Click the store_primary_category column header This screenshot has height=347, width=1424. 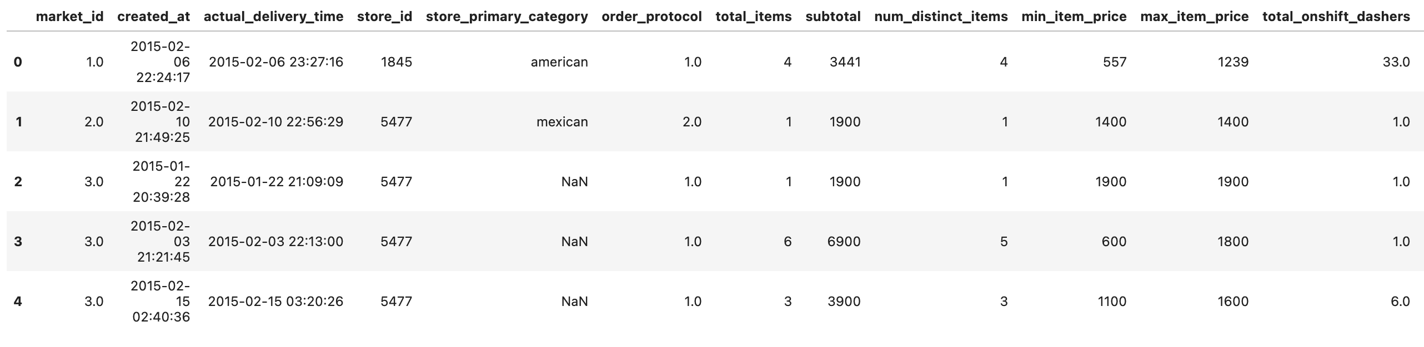click(x=507, y=17)
